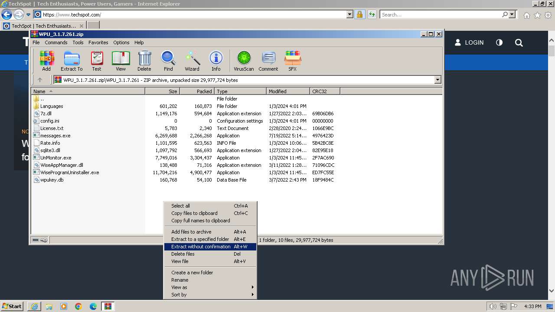This screenshot has height=312, width=555.
Task: Open a new IE tab
Action: tap(93, 26)
